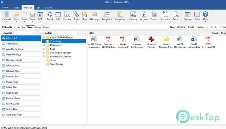Select the Washington, Jeff drawer
Image resolution: width=226 pixels, height=129 pixels.
[21, 115]
